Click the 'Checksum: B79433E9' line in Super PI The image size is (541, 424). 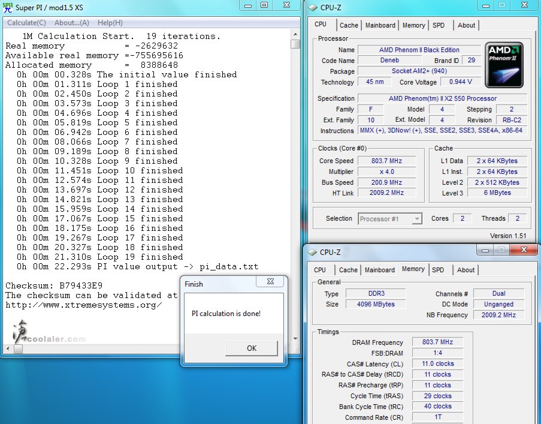pos(54,285)
